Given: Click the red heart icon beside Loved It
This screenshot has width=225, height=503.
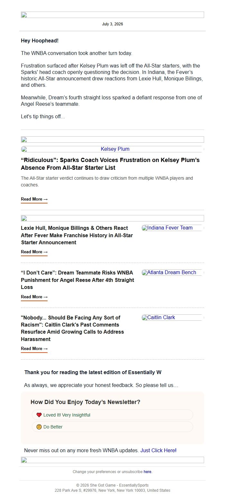Looking at the screenshot, I should coord(39,415).
